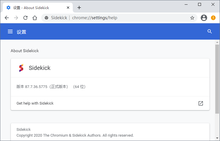The image size is (220, 141).
Task: Open Get help with Sidekick link
Action: (x=110, y=103)
